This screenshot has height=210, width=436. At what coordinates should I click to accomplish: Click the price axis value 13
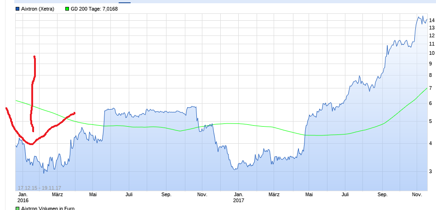(x=432, y=28)
